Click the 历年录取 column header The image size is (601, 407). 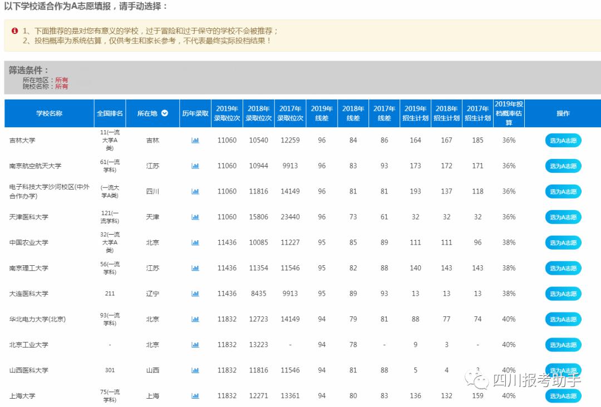tap(195, 113)
